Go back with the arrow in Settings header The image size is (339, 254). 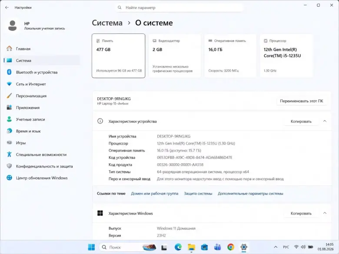[7, 7]
